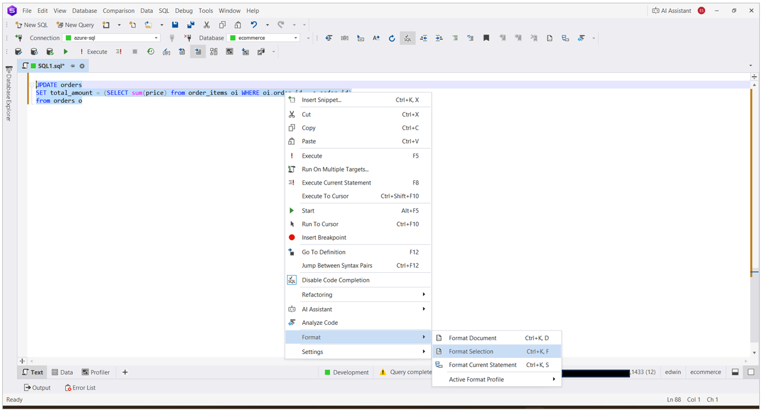Click the Format Current Statement toolbar icon
Screen dimensions: 762x411
pos(565,38)
